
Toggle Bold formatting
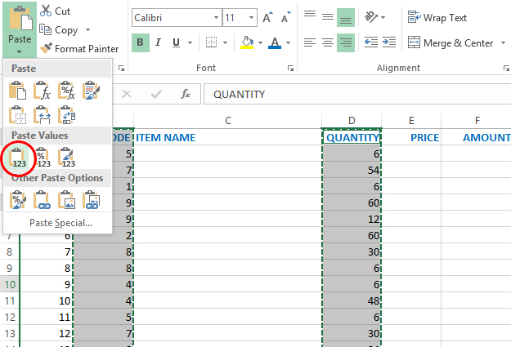(x=140, y=42)
